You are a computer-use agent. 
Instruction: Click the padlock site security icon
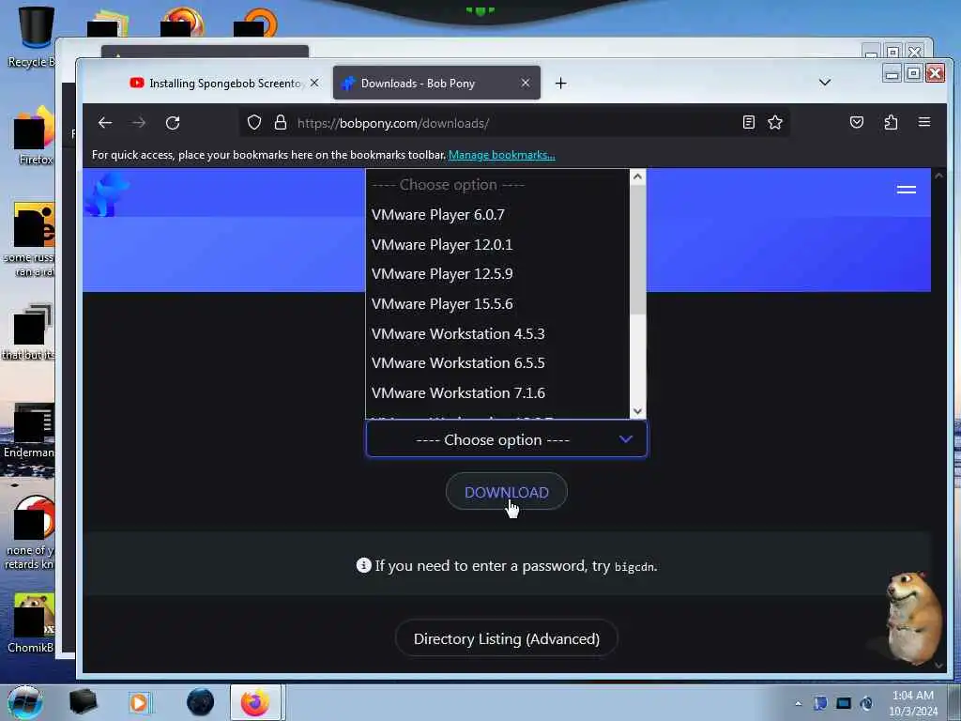pos(281,123)
